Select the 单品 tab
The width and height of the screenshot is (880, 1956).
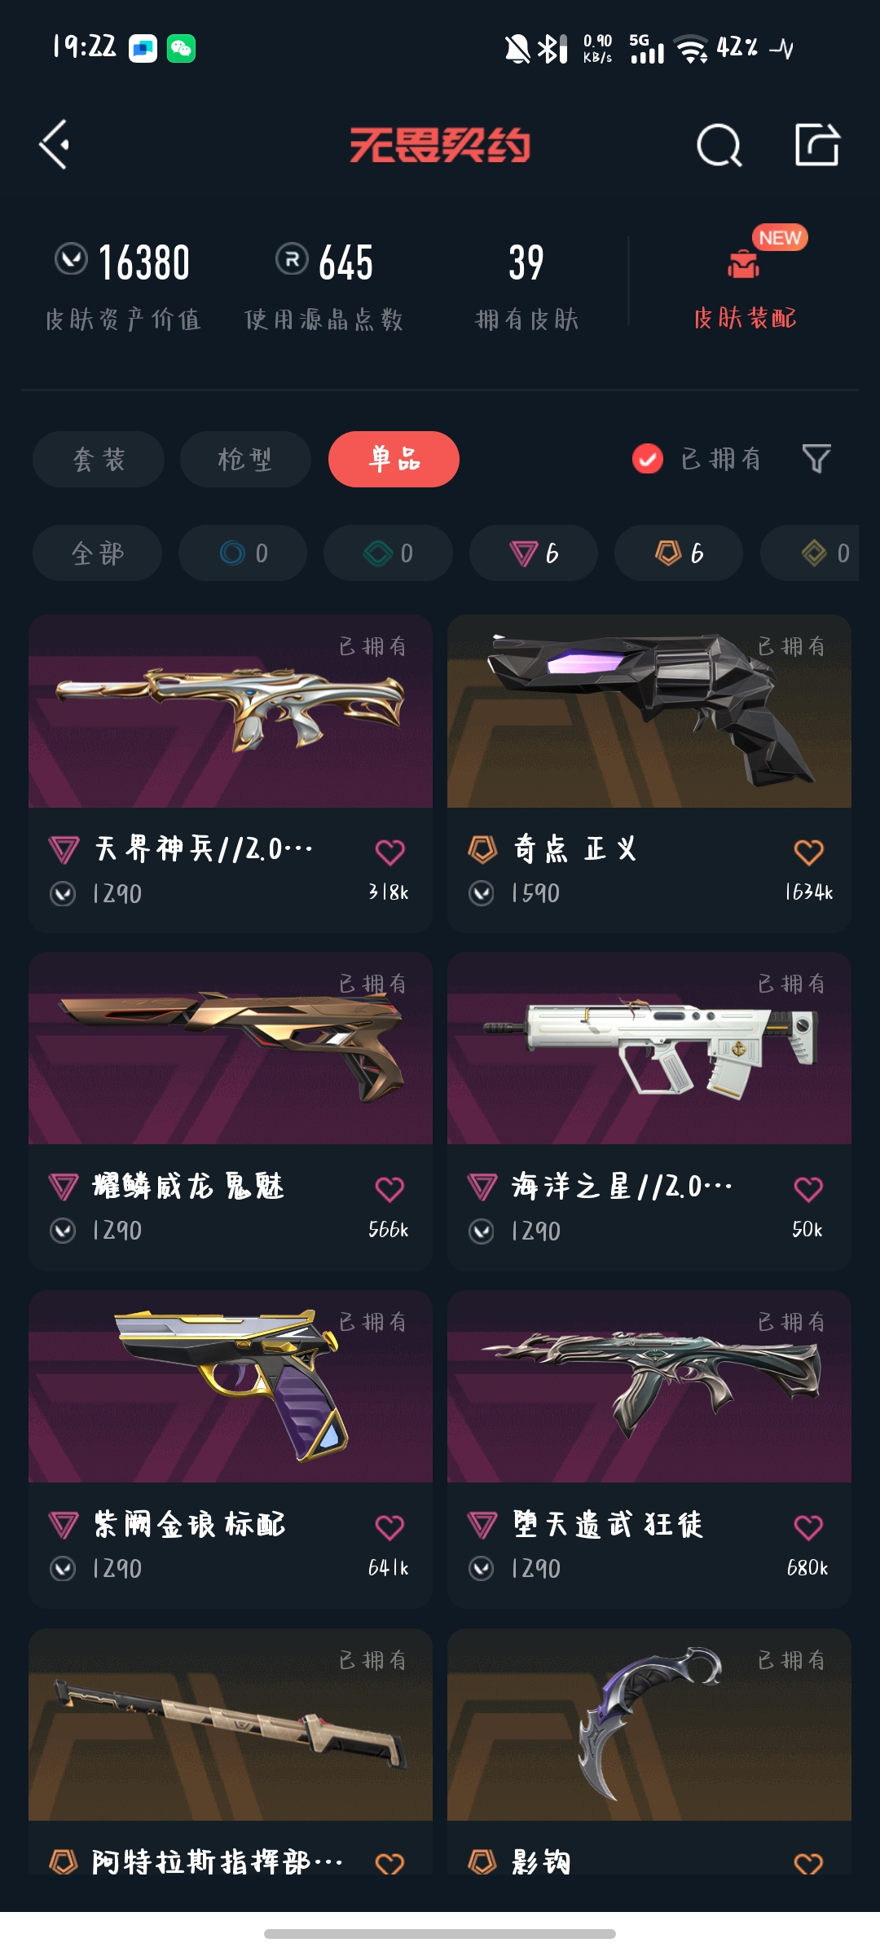(x=394, y=459)
